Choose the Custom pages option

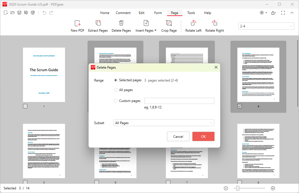tap(115, 101)
